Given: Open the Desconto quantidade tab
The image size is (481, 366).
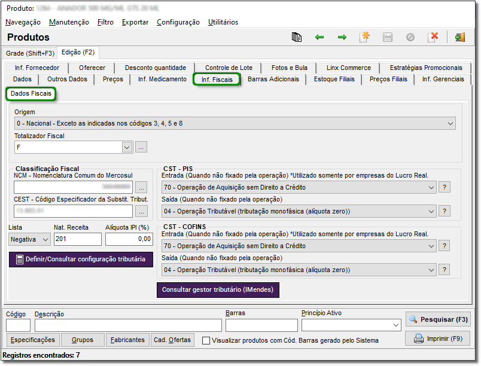Looking at the screenshot, I should (x=155, y=68).
